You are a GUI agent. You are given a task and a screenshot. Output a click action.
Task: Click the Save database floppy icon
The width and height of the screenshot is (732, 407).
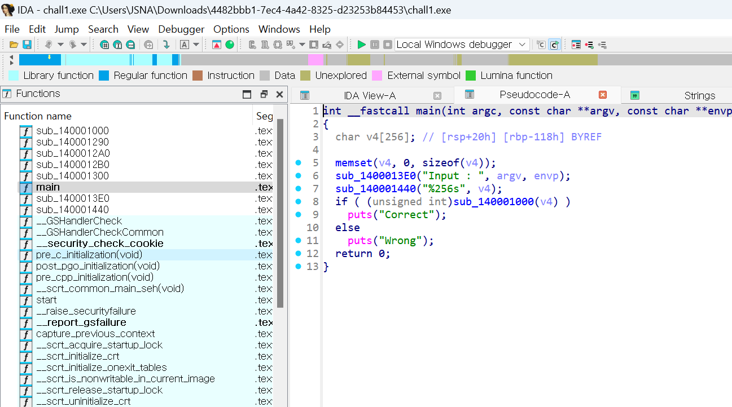[x=27, y=45]
